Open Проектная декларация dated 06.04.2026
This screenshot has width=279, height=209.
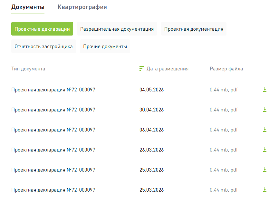53,130
